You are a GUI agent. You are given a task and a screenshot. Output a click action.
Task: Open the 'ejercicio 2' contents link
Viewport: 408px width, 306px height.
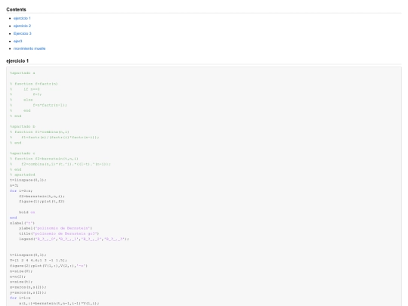click(x=22, y=26)
